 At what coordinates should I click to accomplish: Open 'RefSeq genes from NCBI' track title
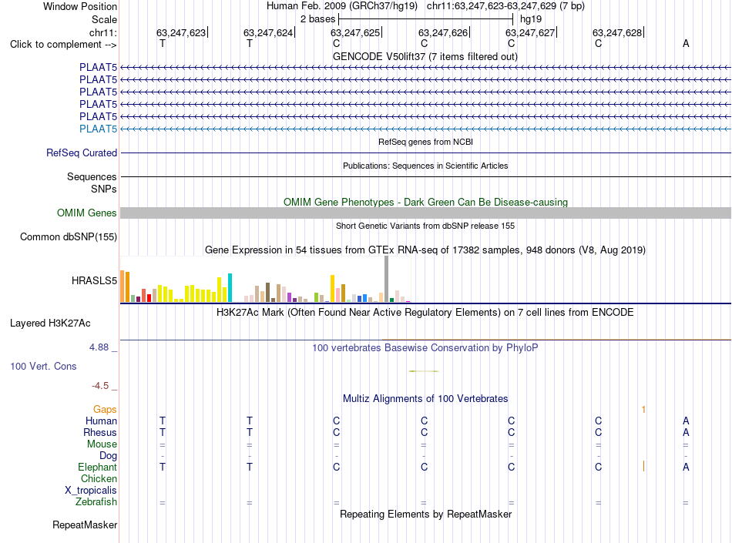(x=425, y=142)
